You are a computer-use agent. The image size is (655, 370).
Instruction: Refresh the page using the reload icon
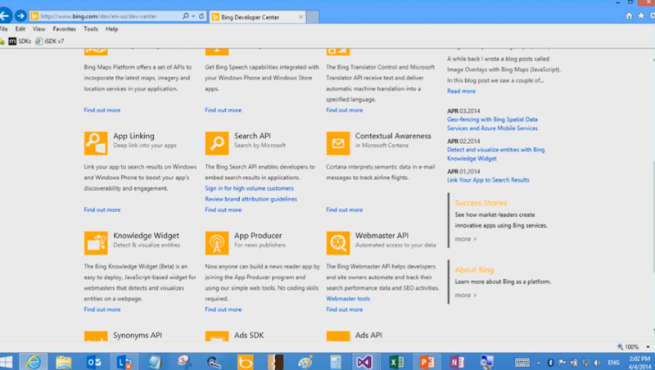201,16
